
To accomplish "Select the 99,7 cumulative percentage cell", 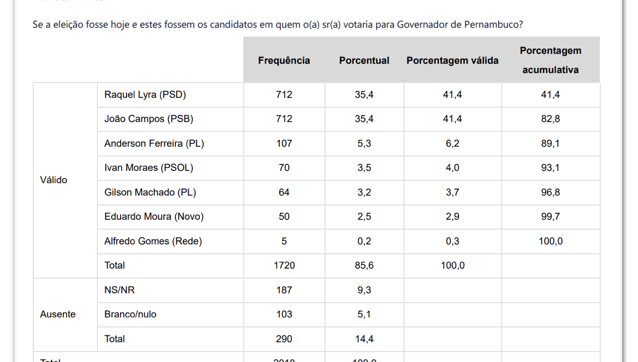I will coord(550,217).
